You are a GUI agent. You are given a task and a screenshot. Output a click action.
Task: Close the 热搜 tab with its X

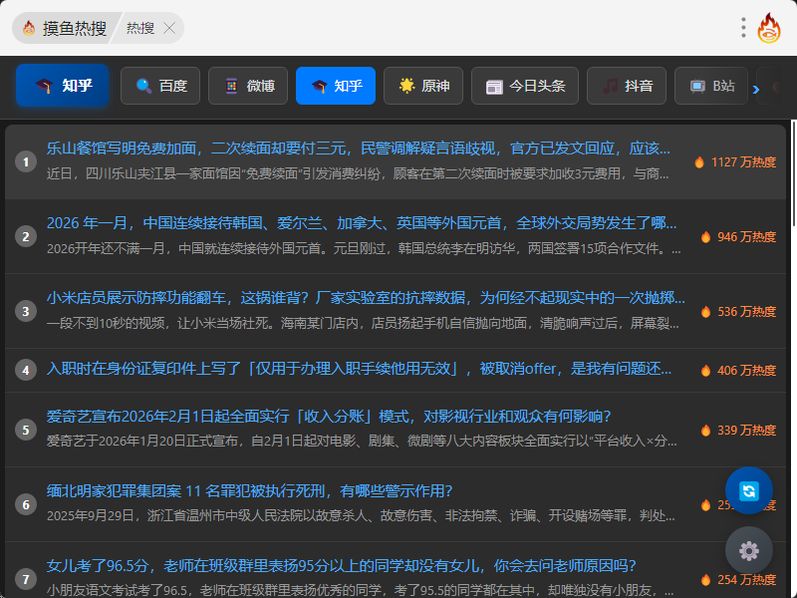point(169,28)
